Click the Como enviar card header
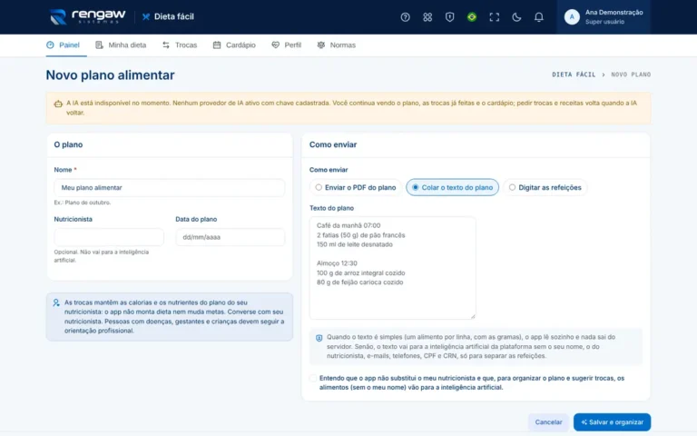This screenshot has width=697, height=436. point(476,144)
